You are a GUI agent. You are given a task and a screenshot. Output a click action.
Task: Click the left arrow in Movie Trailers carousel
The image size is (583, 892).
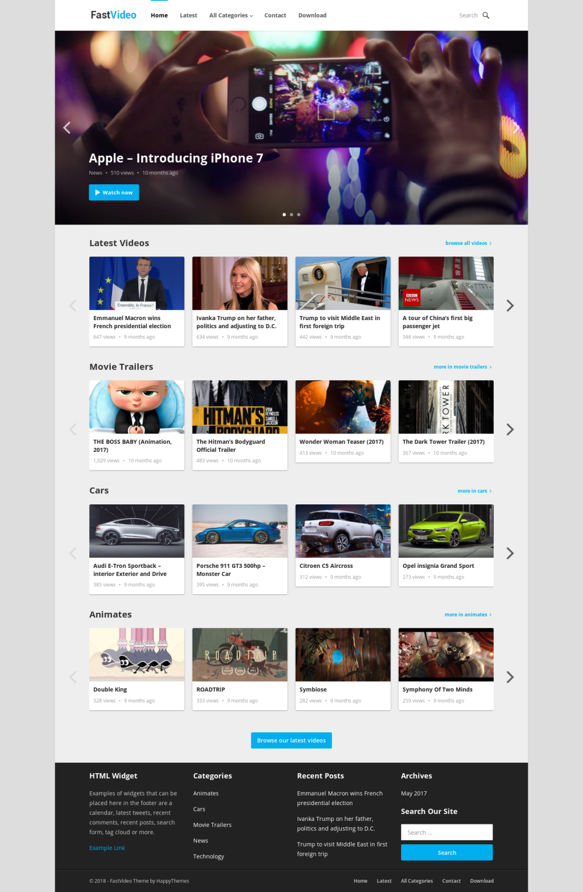click(72, 429)
